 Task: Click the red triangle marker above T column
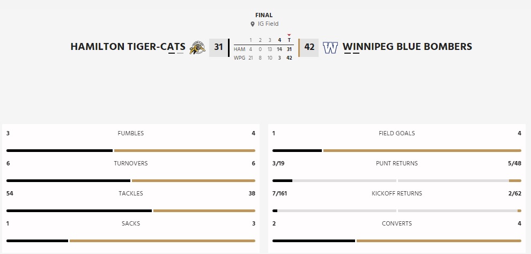289,35
